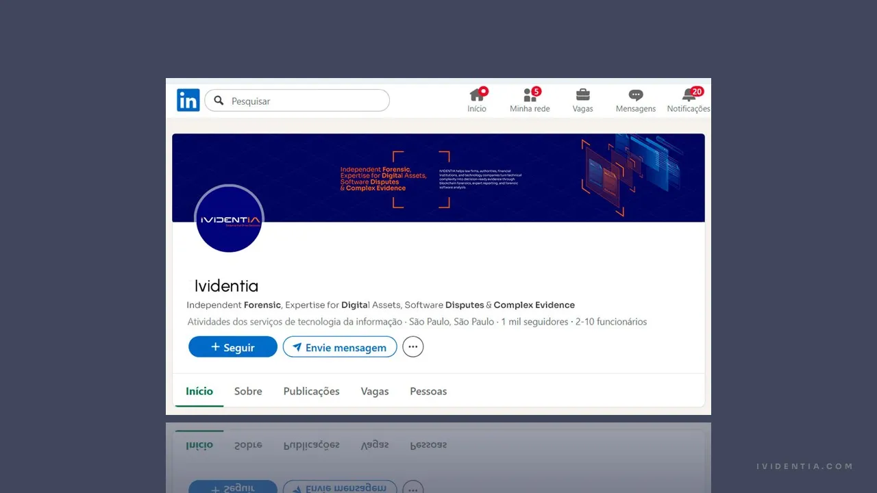Switch to the Publicações tab
This screenshot has height=493, width=877.
(312, 391)
